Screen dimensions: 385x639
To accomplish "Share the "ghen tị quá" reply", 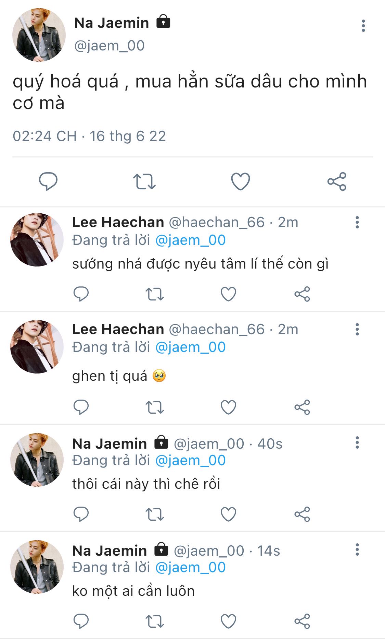I will coord(302,407).
